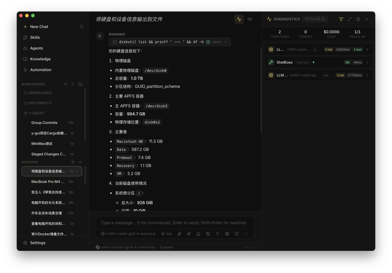Open the more options for selected session
The image size is (392, 273).
pos(77,171)
